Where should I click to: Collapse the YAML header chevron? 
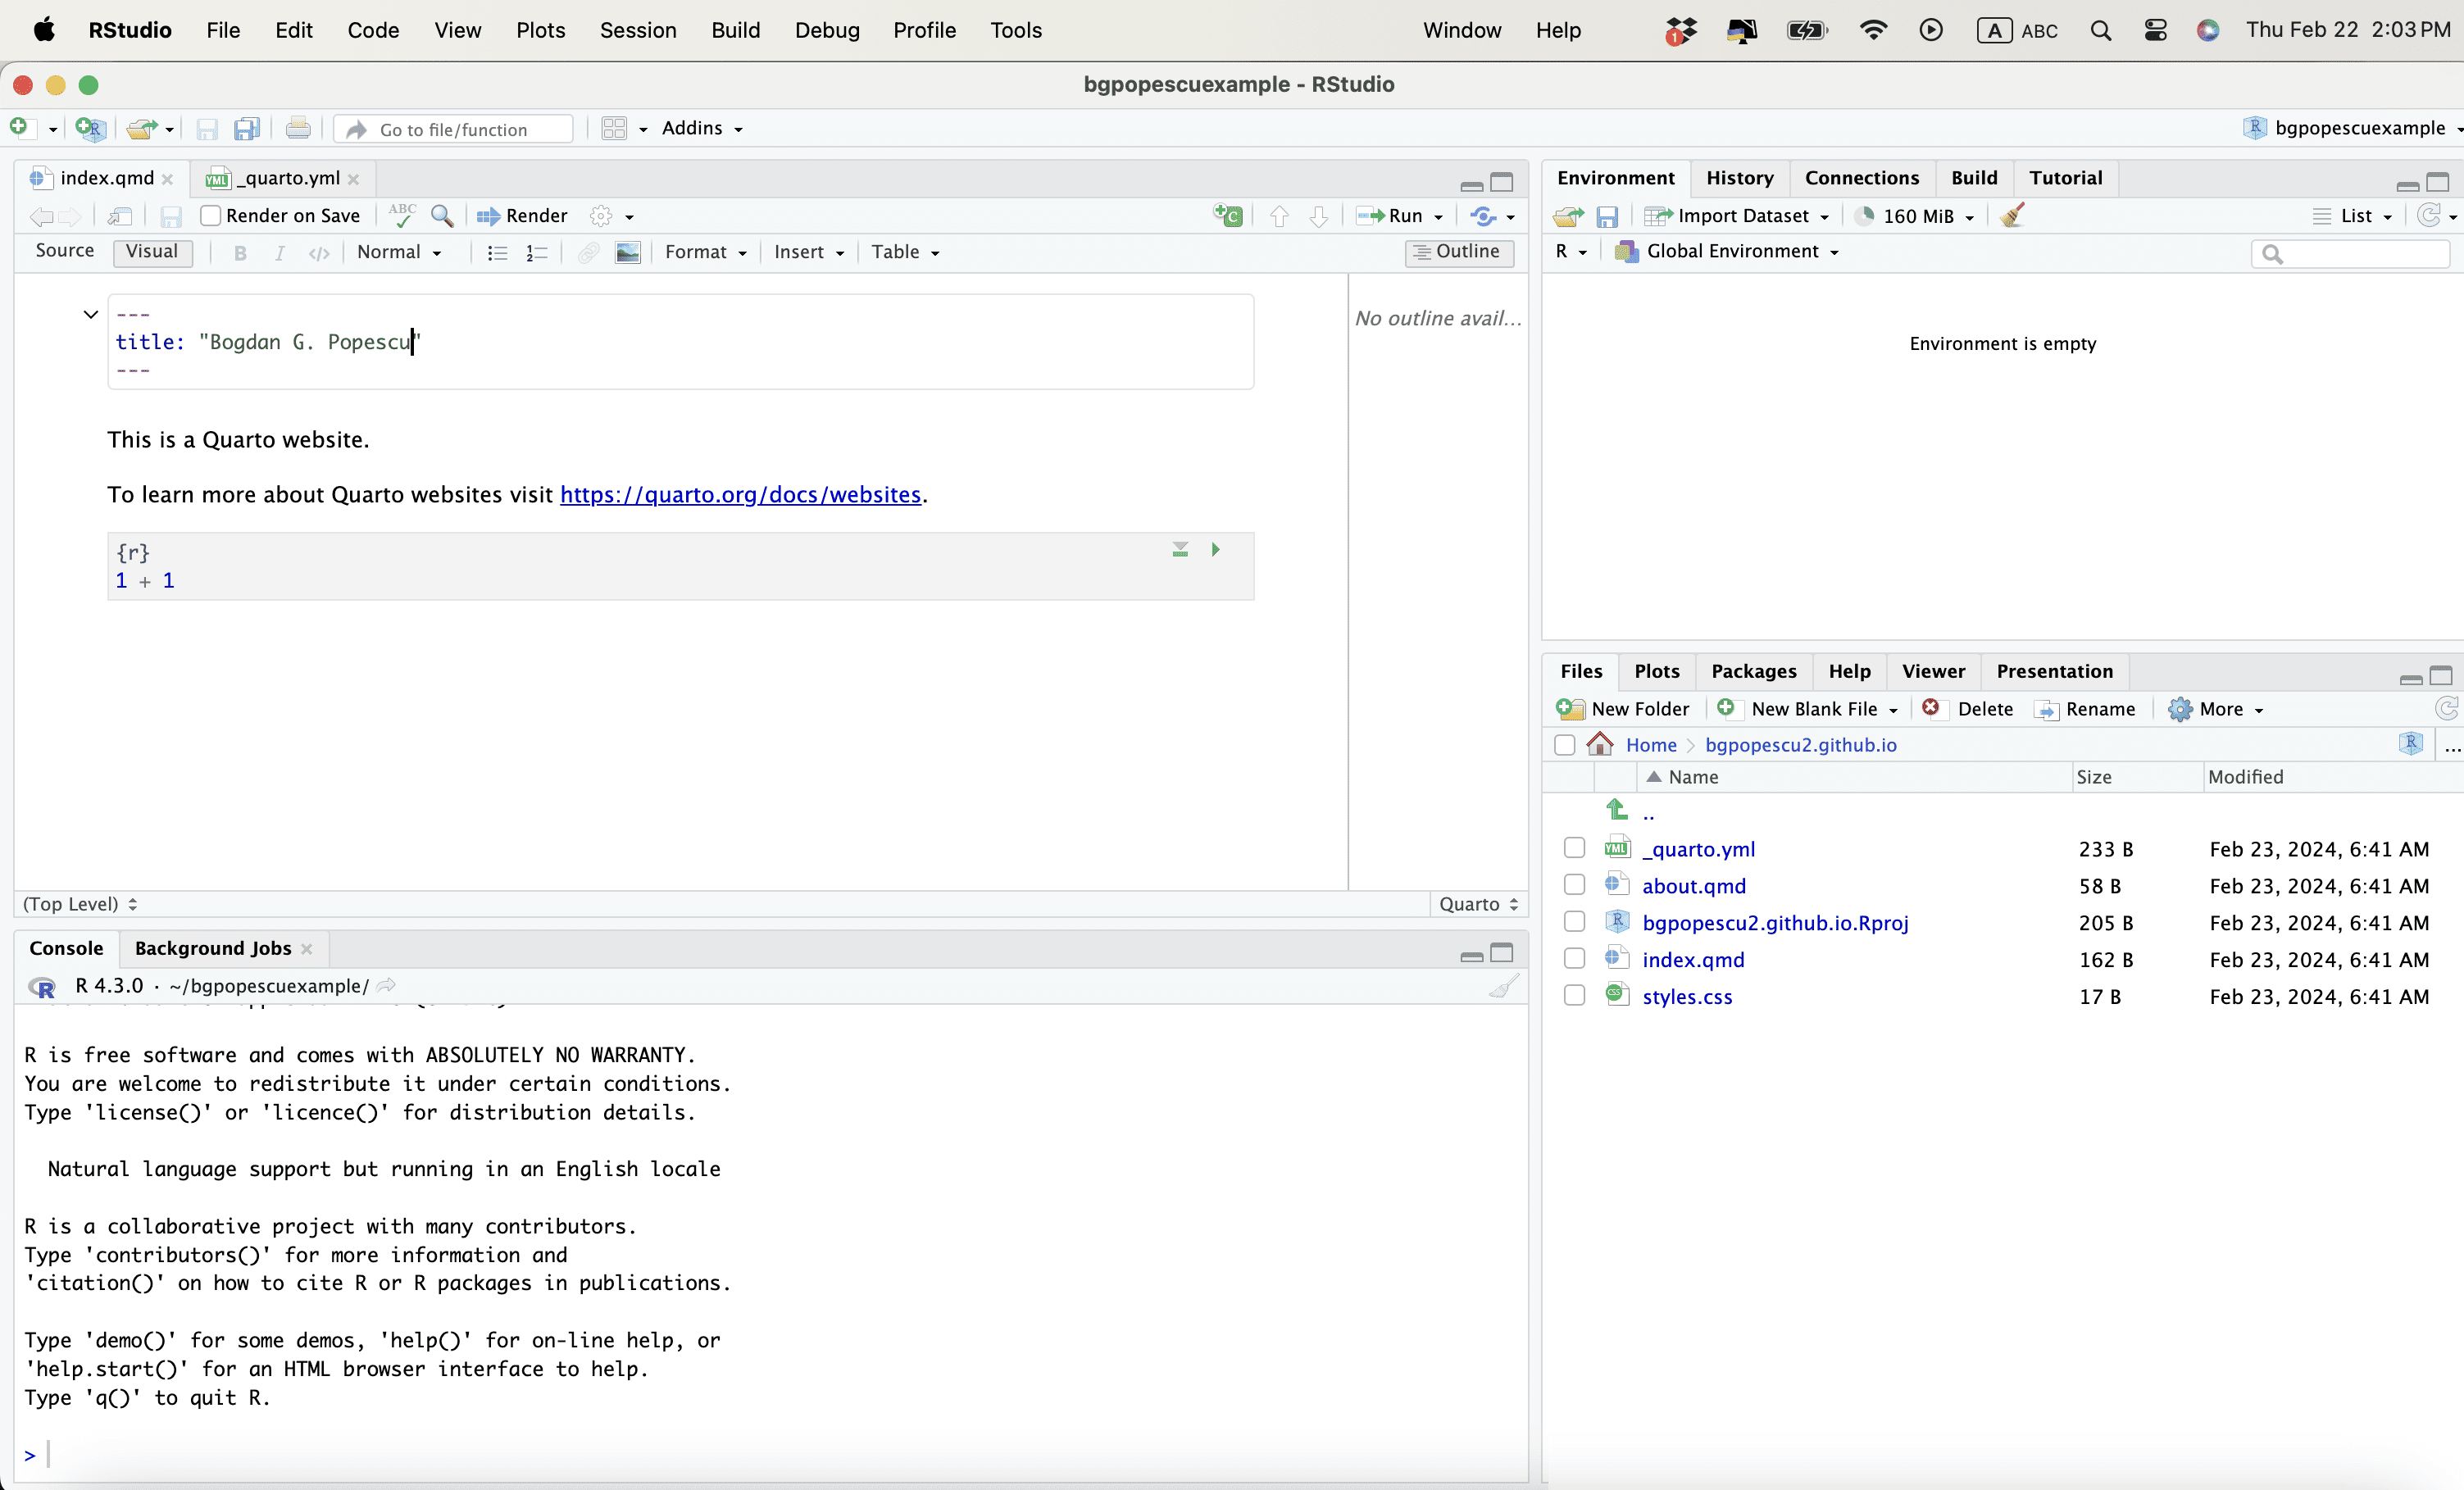pos(90,314)
